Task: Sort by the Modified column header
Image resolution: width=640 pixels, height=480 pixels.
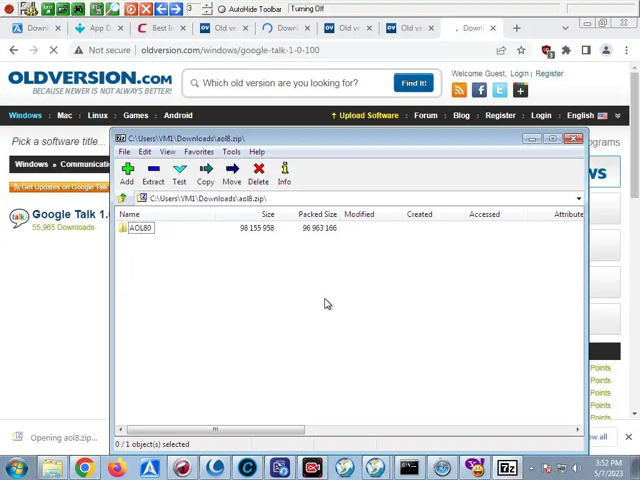Action: [x=371, y=214]
